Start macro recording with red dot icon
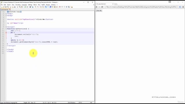This screenshot has height=104, width=185. [60, 7]
